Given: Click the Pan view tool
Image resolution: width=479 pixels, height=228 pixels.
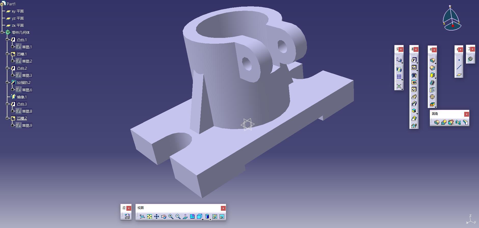Looking at the screenshot, I should [156, 217].
